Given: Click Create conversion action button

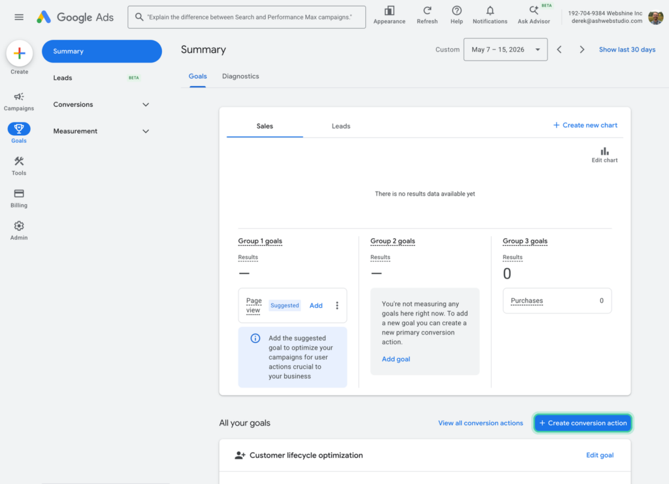Looking at the screenshot, I should tap(583, 423).
